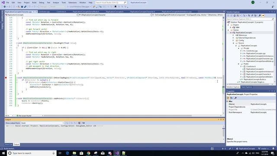
Task: Click Solution Explorer collapse all icon
Action: [x=252, y=16]
